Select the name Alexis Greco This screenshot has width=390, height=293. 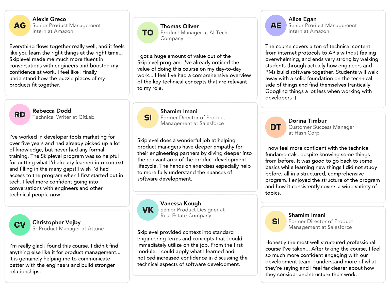click(49, 19)
